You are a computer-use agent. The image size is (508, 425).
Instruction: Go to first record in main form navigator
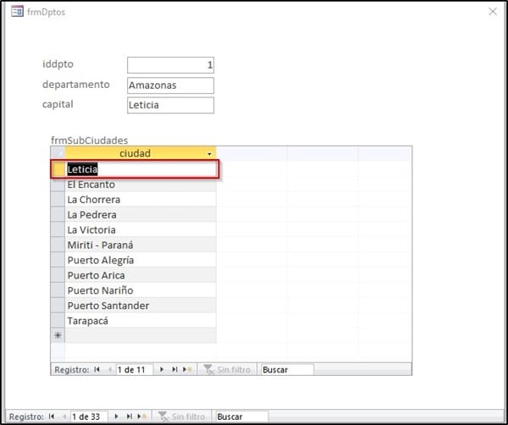click(51, 417)
